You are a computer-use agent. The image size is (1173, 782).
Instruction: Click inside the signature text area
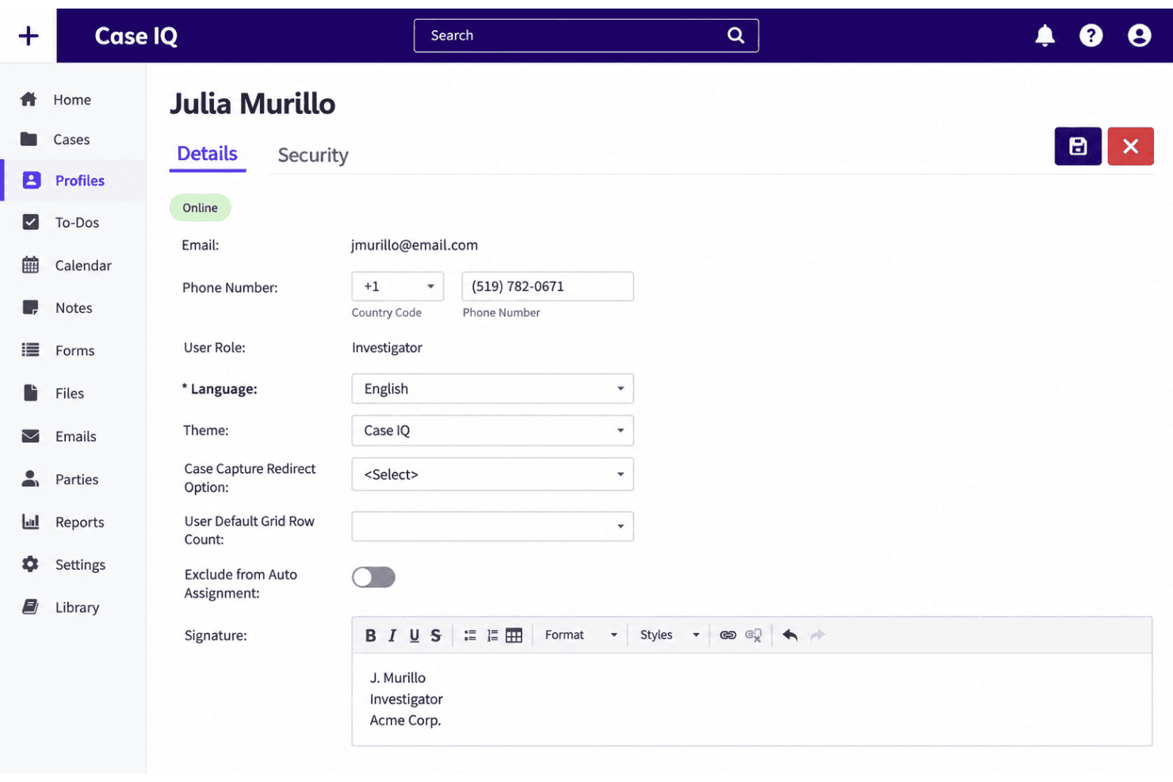click(x=752, y=700)
